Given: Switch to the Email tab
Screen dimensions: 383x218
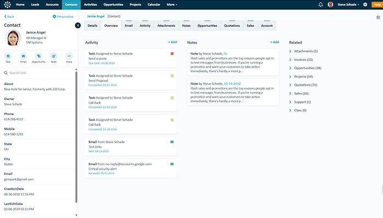Looking at the screenshot, I should (x=129, y=26).
